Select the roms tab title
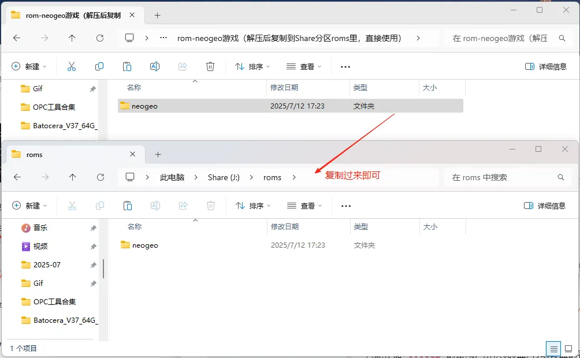The image size is (580, 358). [35, 155]
